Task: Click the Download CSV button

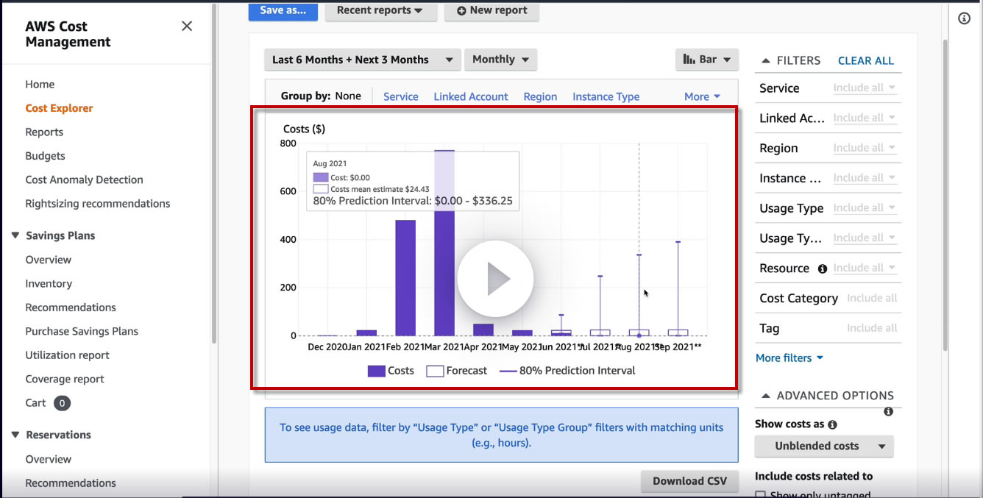Action: coord(689,481)
